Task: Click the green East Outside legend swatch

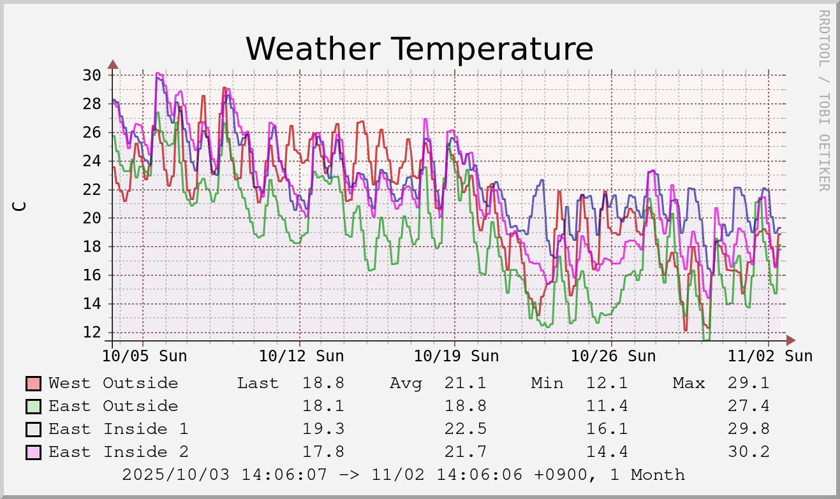Action: pyautogui.click(x=34, y=407)
